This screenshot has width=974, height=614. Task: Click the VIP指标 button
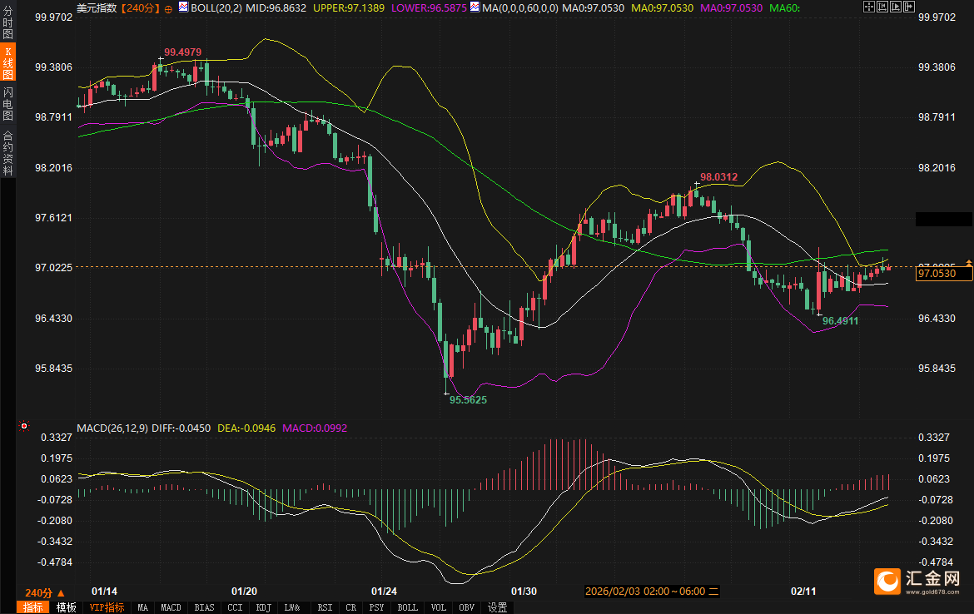pos(107,607)
